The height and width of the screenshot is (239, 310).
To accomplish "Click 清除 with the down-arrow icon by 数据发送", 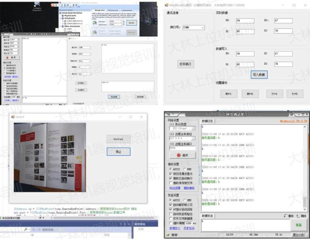I will point(288,216).
